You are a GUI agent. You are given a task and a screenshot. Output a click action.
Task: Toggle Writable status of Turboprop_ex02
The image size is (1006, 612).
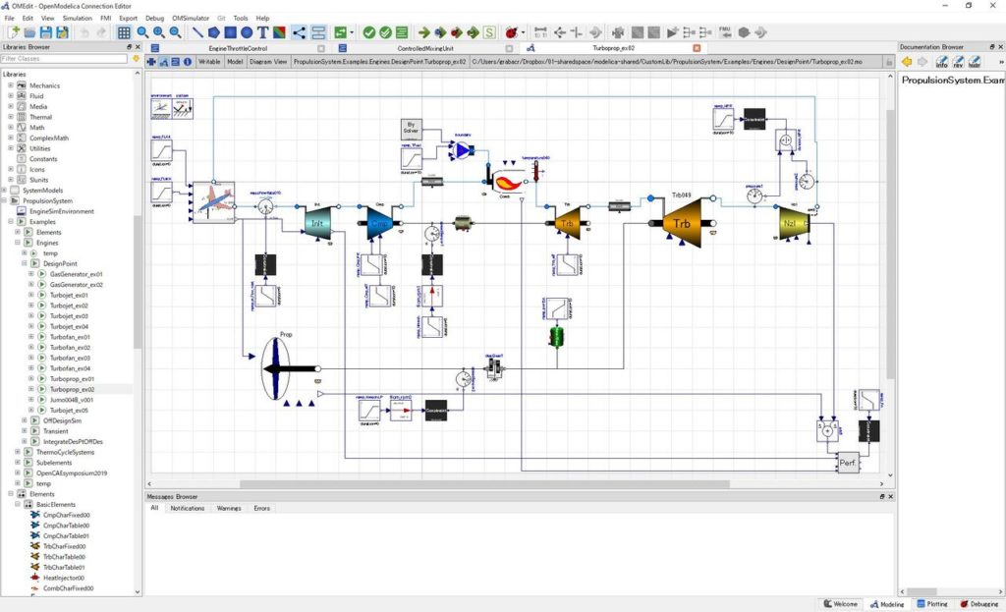click(x=210, y=61)
